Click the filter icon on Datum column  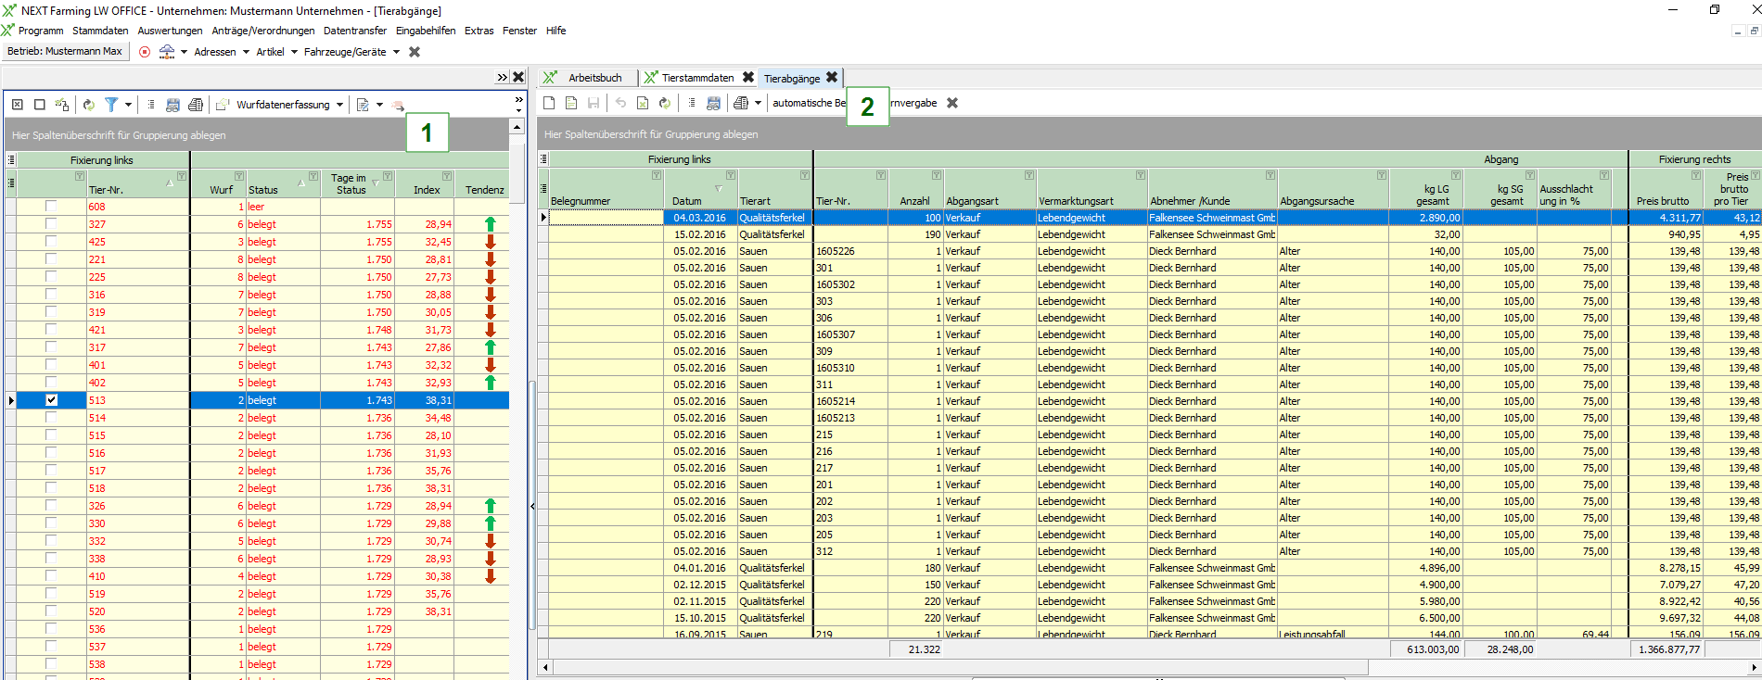(731, 175)
